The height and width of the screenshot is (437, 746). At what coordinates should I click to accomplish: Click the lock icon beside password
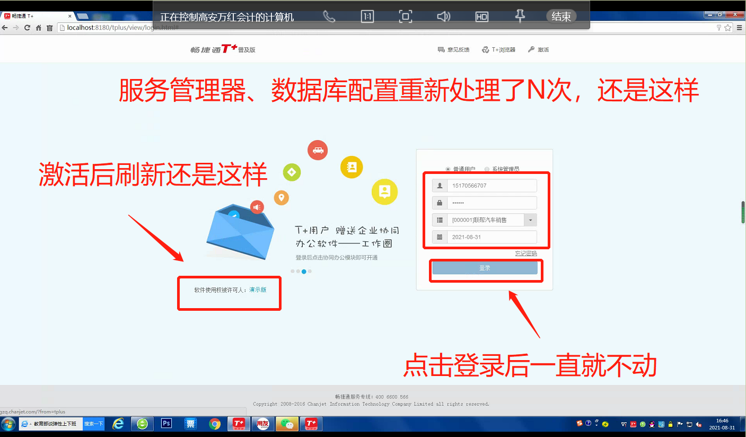click(x=440, y=203)
